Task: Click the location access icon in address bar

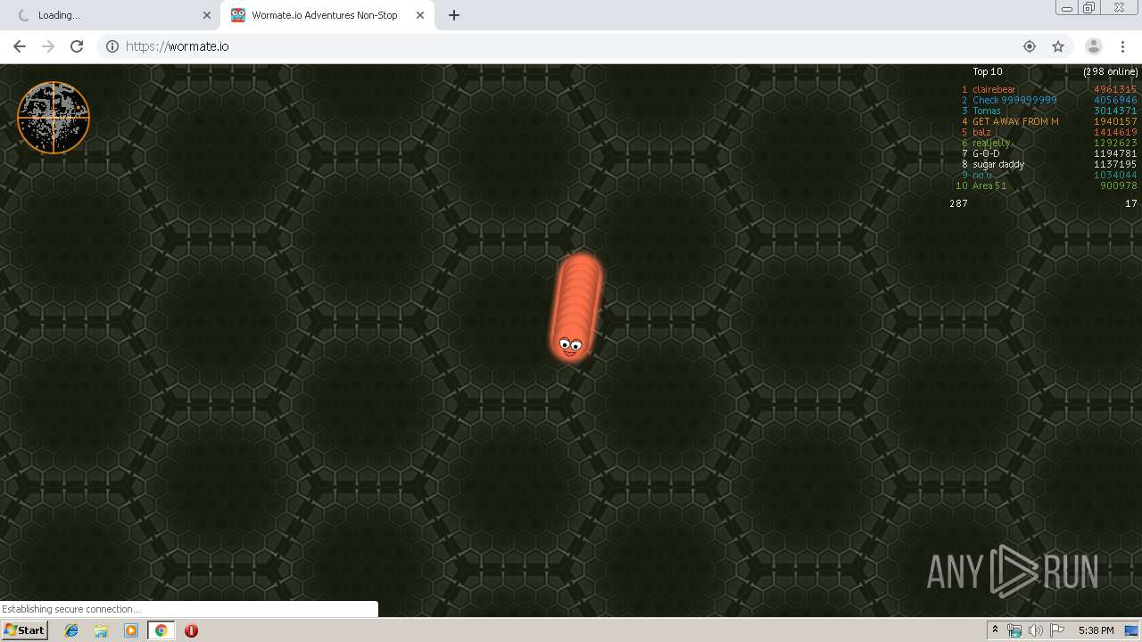Action: (x=1030, y=46)
